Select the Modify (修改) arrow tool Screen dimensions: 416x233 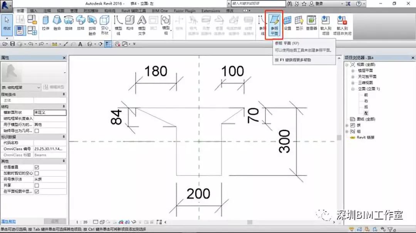[x=7, y=25]
